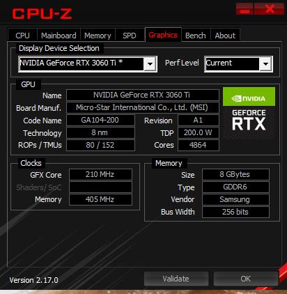This screenshot has width=287, height=294.
Task: Open the Bench tab
Action: [196, 36]
